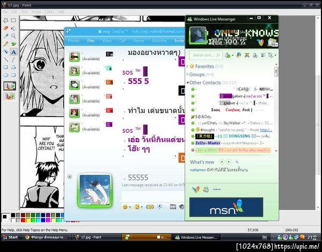Show next What's new item

(x=229, y=162)
